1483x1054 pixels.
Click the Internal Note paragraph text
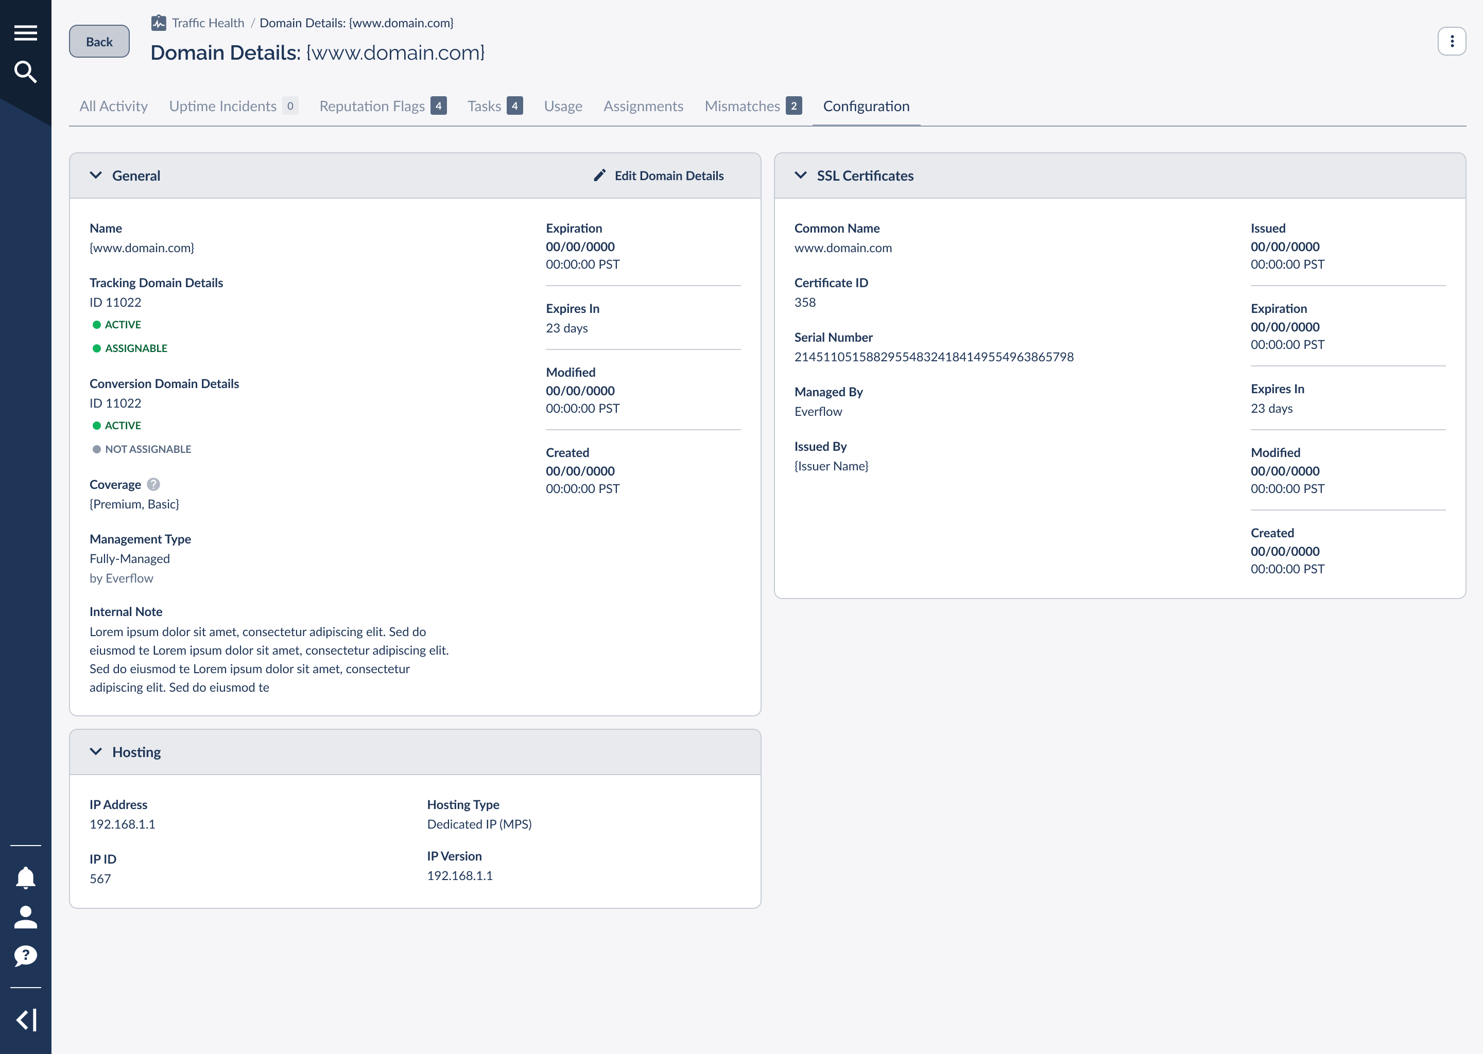(x=269, y=659)
